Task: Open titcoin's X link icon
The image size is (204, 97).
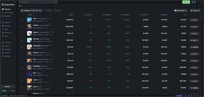Action: pos(45,82)
